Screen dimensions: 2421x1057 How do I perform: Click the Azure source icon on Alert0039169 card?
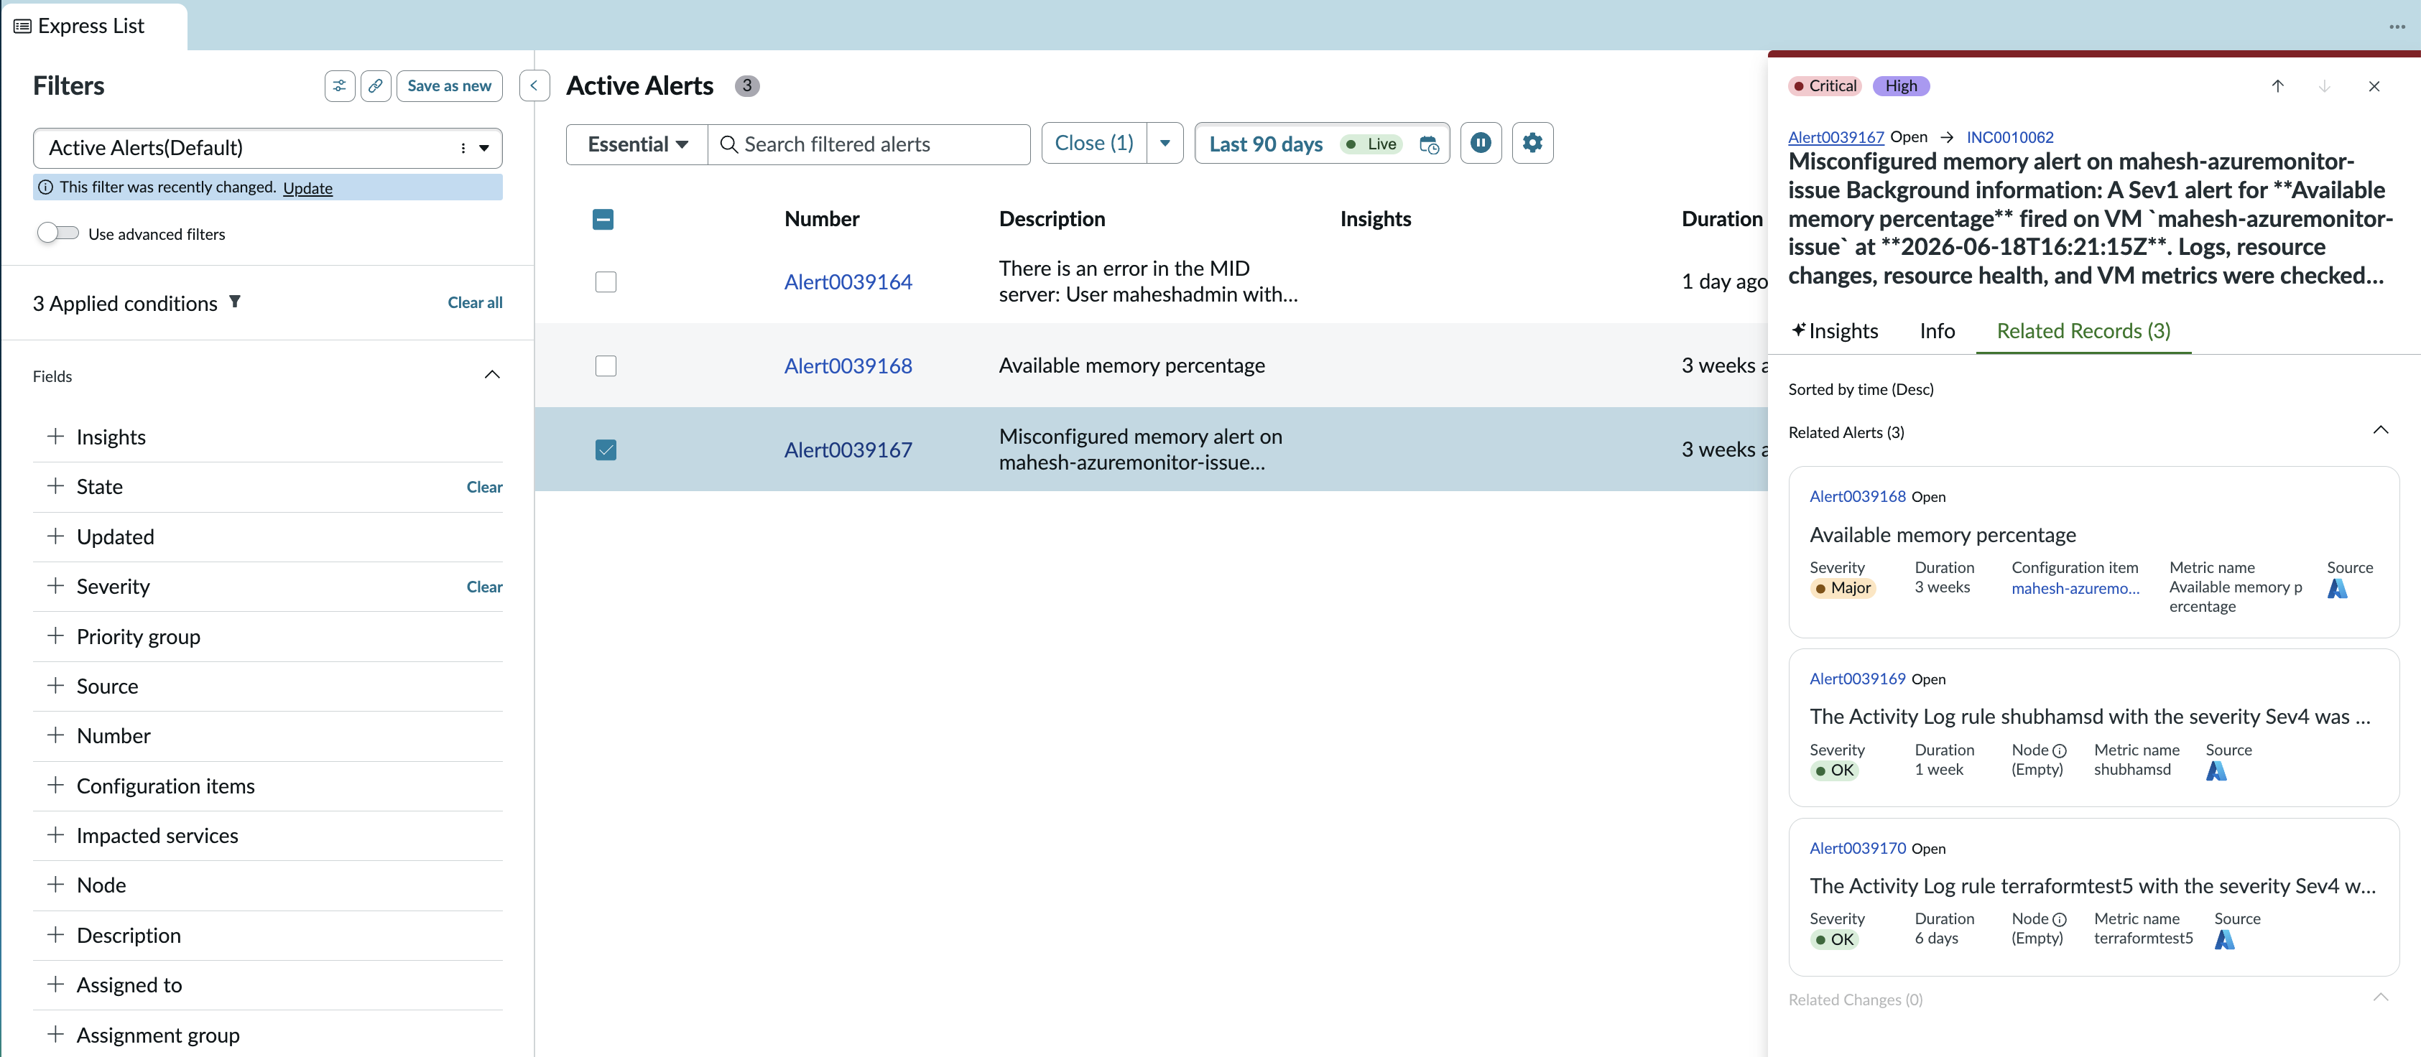pos(2216,770)
